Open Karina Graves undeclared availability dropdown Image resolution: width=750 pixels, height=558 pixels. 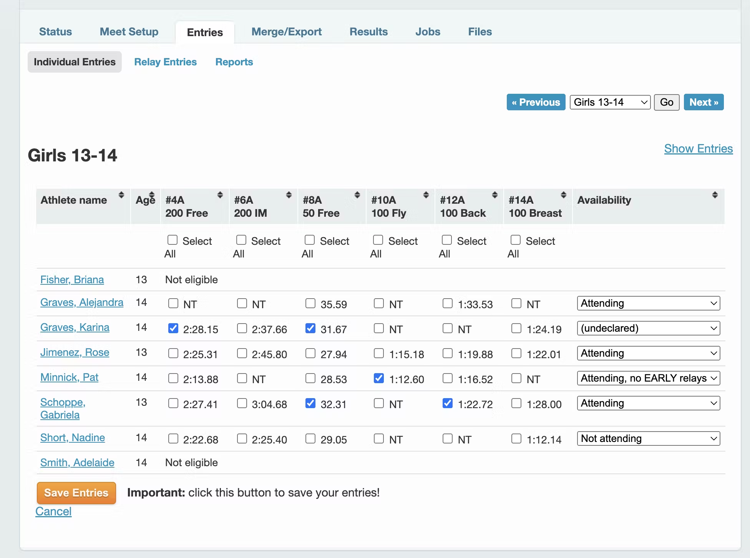(x=649, y=328)
